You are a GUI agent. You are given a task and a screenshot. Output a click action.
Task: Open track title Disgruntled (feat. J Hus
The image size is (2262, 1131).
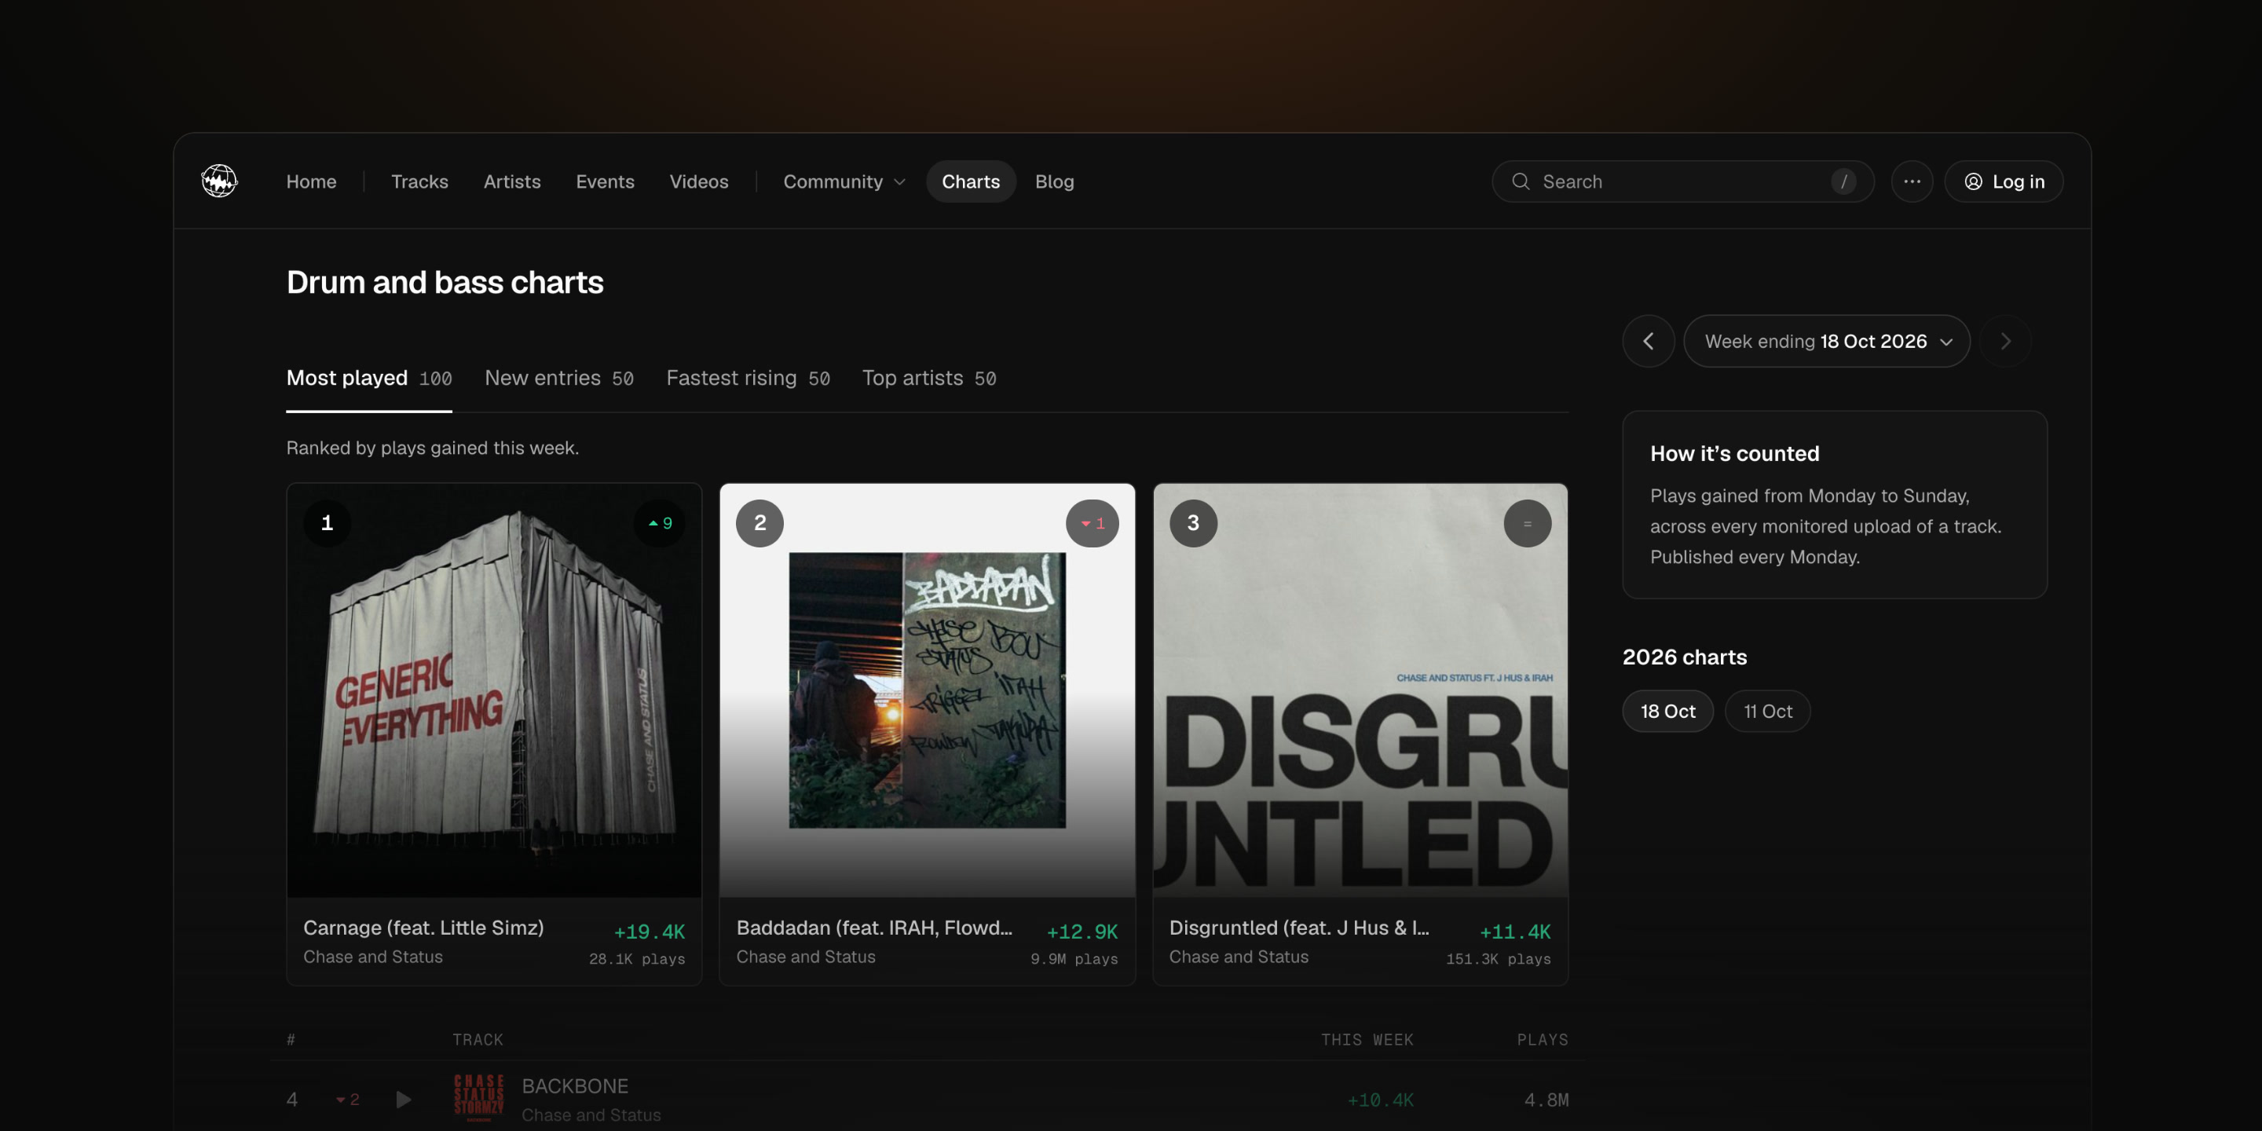[1299, 928]
